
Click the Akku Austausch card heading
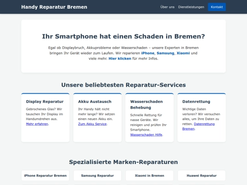[95, 101]
